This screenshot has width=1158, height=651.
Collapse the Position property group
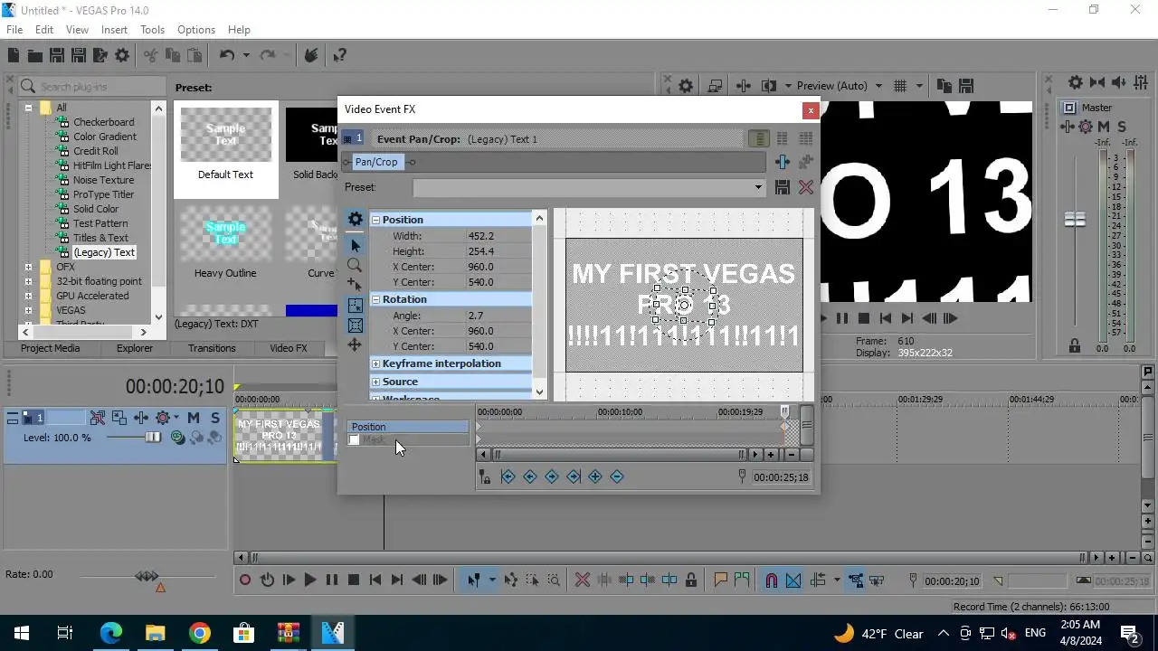(375, 220)
